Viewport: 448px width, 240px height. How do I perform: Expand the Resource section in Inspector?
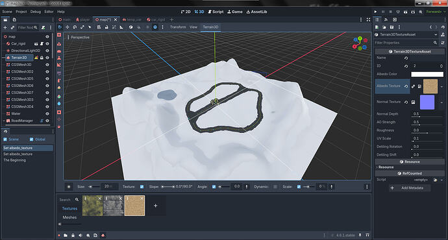(x=410, y=167)
